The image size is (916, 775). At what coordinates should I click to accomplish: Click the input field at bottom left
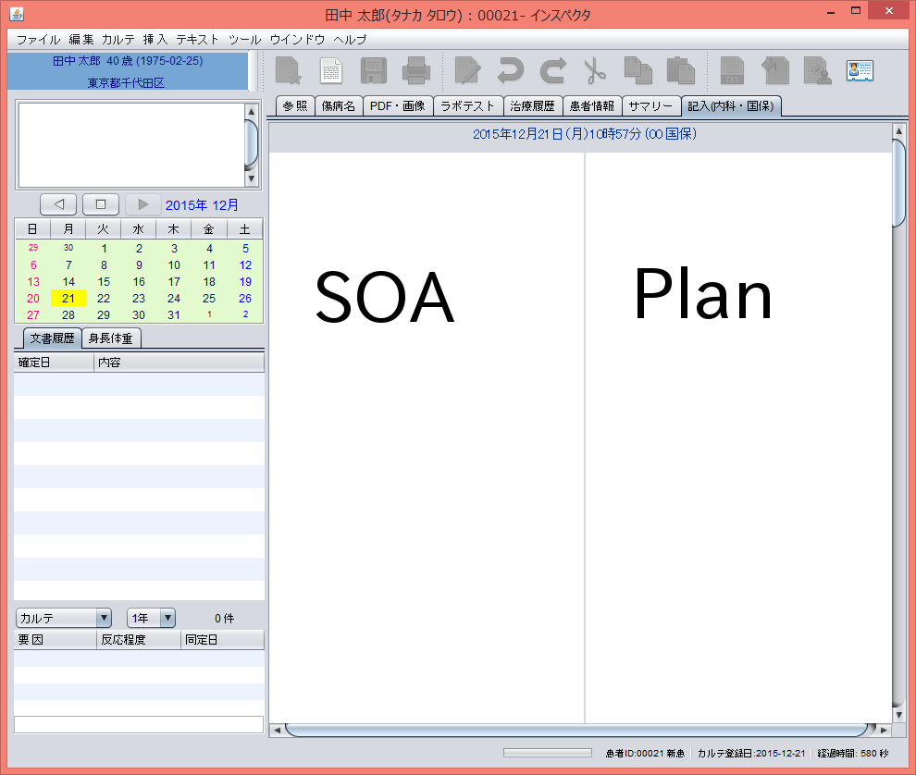pyautogui.click(x=139, y=724)
